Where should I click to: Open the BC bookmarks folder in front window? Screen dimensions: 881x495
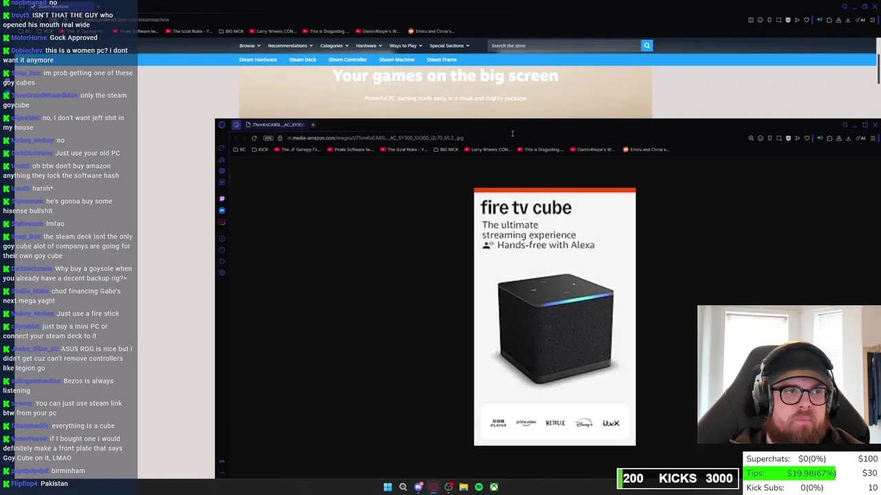[240, 149]
